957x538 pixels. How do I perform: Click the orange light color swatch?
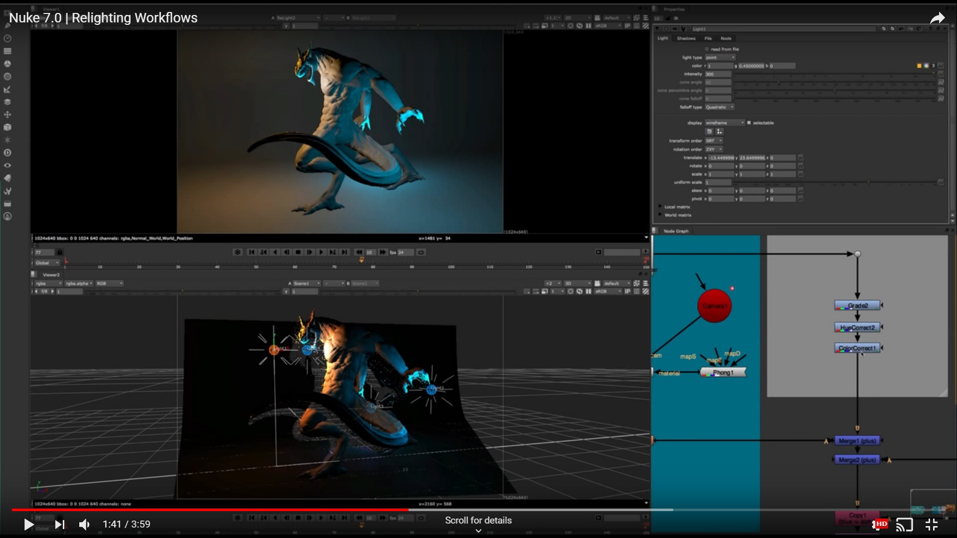[x=919, y=66]
